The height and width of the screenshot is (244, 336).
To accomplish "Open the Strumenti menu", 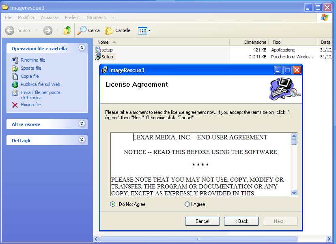I will [96, 17].
